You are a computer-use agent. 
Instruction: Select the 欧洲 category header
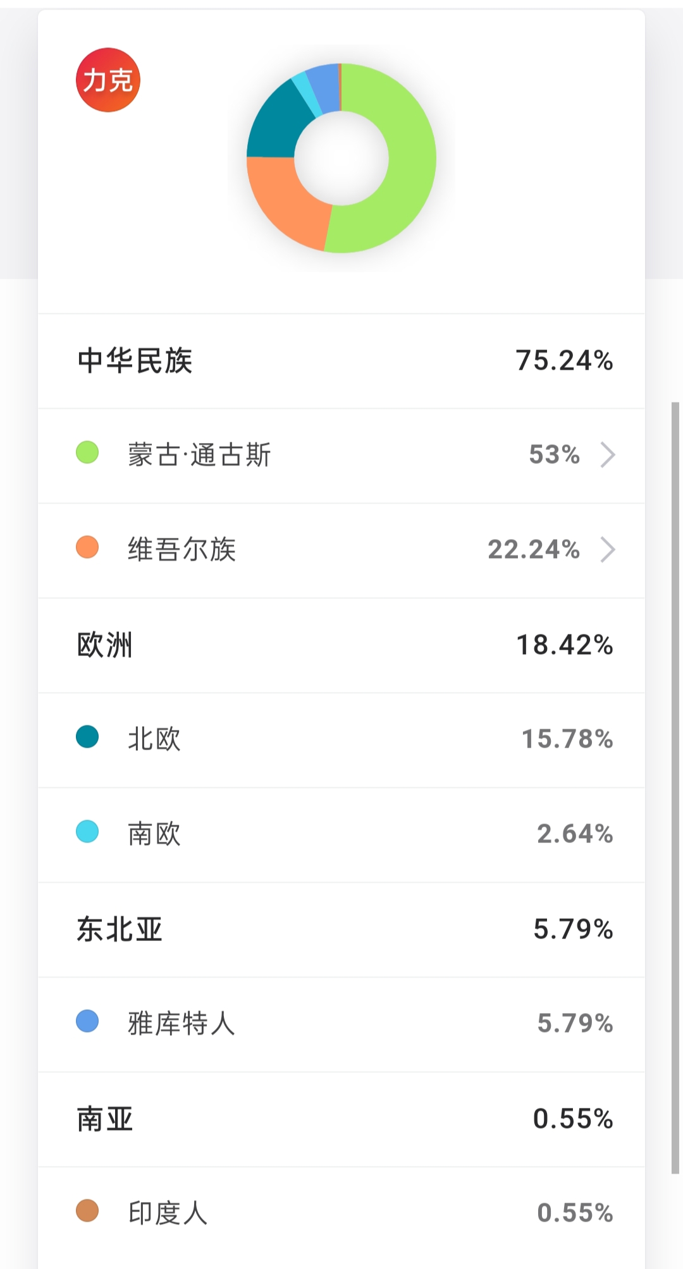(105, 645)
